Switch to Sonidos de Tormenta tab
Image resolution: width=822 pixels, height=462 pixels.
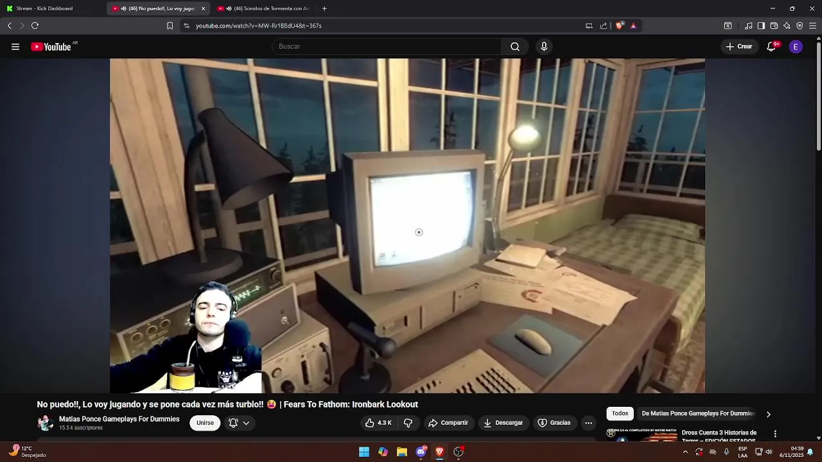tap(264, 8)
